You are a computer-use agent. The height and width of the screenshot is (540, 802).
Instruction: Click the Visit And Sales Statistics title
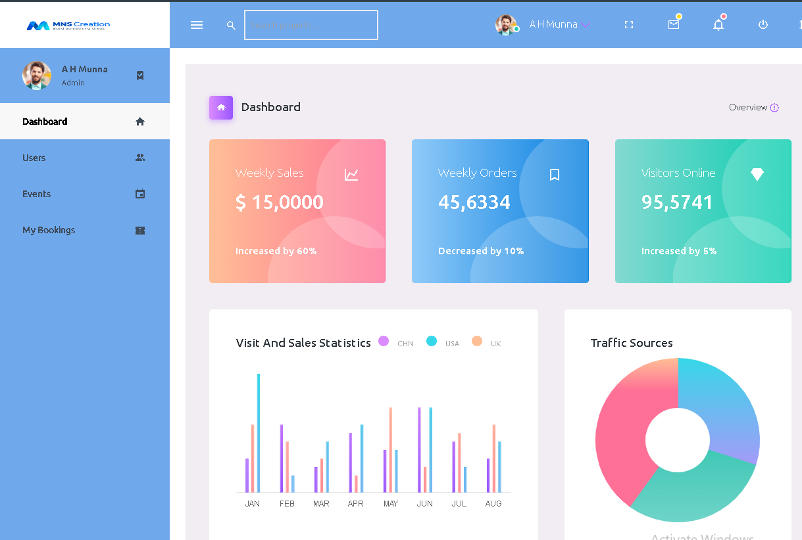tap(303, 343)
